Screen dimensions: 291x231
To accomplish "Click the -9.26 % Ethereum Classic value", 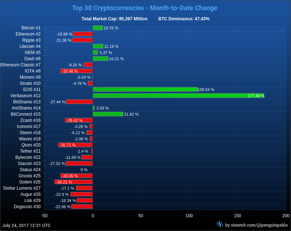I will [75, 65].
